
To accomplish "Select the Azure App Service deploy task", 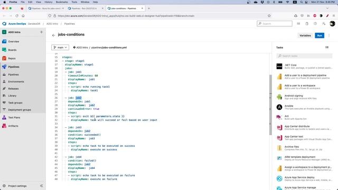I will 304,178.
